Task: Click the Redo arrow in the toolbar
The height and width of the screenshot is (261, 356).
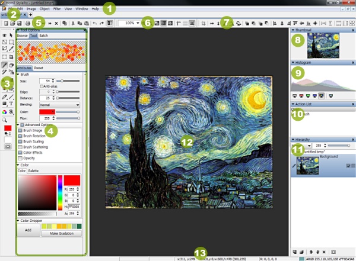Action: click(101, 22)
